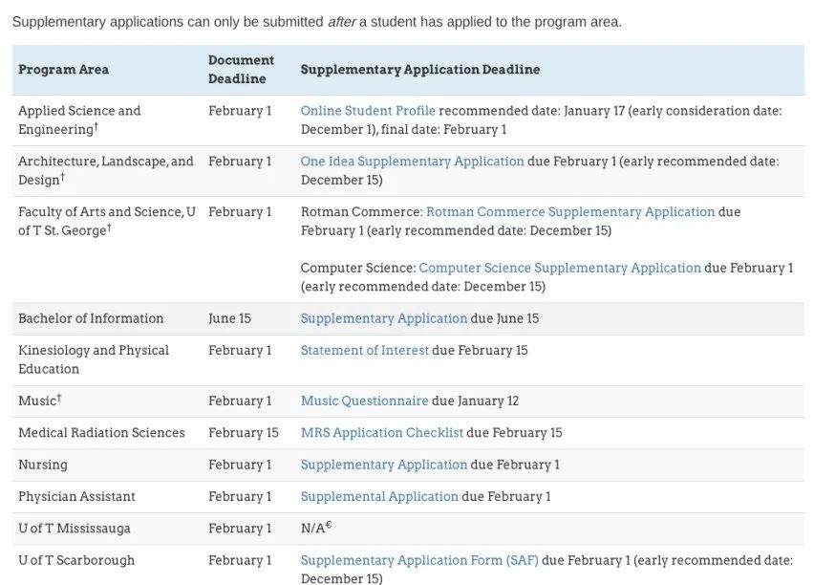835x585 pixels.
Task: Click the Medical Radiation Sciences row label
Action: pos(101,433)
